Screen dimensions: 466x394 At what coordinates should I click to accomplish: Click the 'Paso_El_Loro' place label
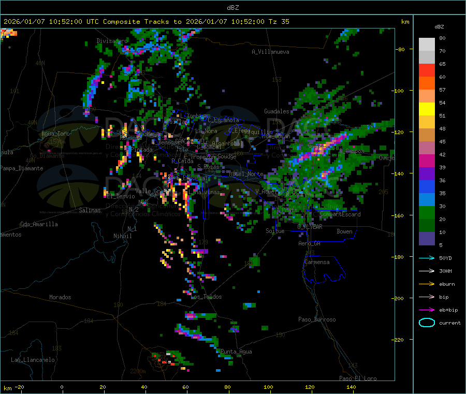[358, 378]
